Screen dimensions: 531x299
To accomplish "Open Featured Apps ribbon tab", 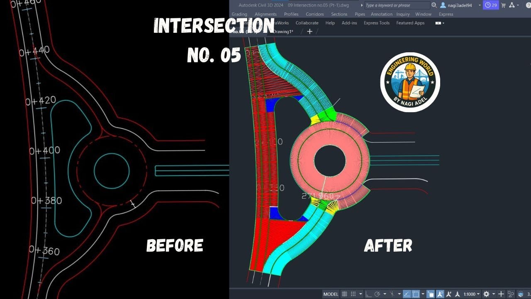I will (410, 23).
